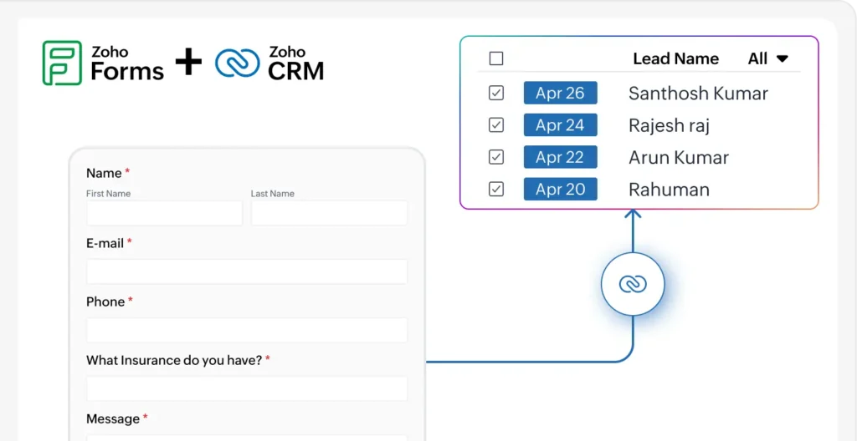Select the Apr 24 date badge
This screenshot has height=441, width=857.
[560, 125]
